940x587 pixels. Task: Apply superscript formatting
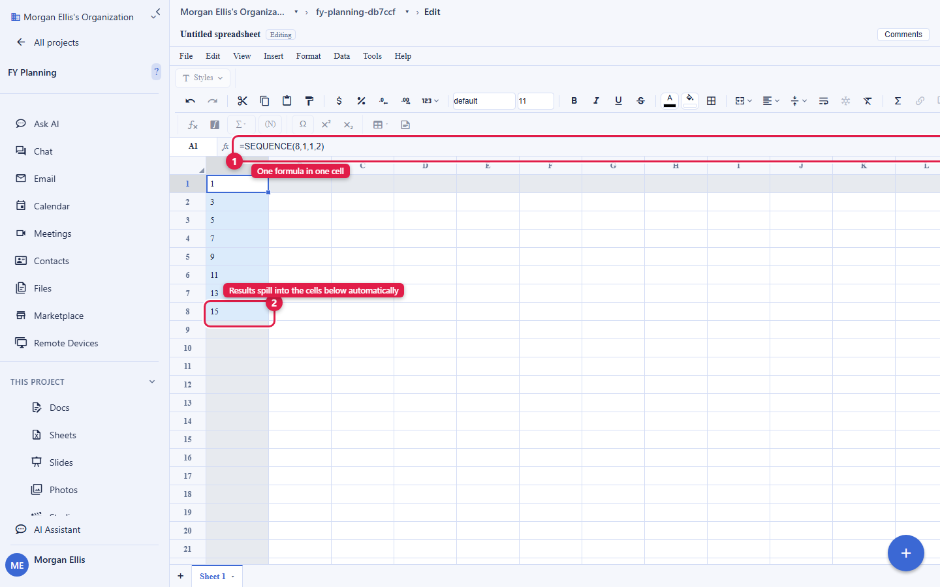(x=326, y=125)
